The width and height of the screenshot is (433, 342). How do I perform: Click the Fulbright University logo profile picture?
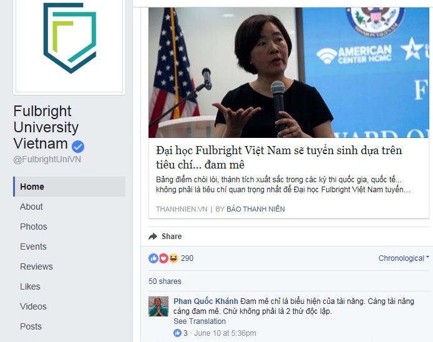(x=69, y=46)
